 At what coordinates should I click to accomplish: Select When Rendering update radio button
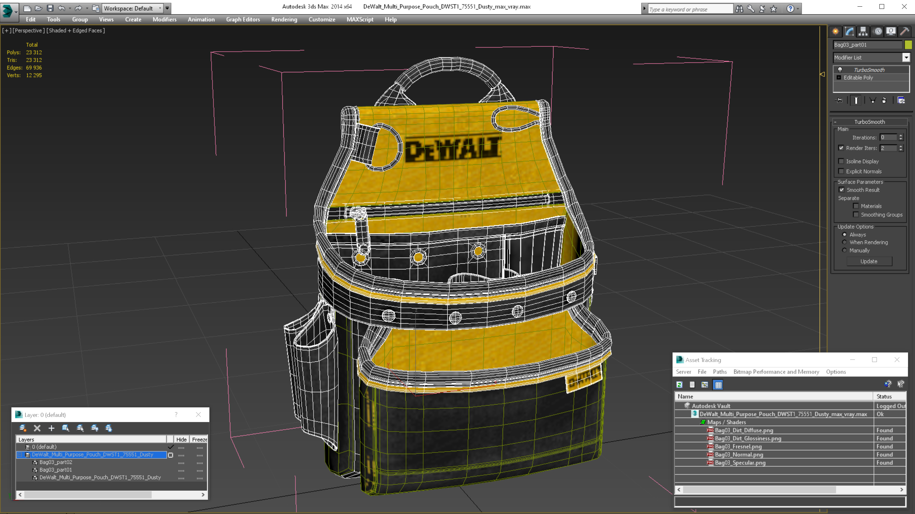(844, 242)
